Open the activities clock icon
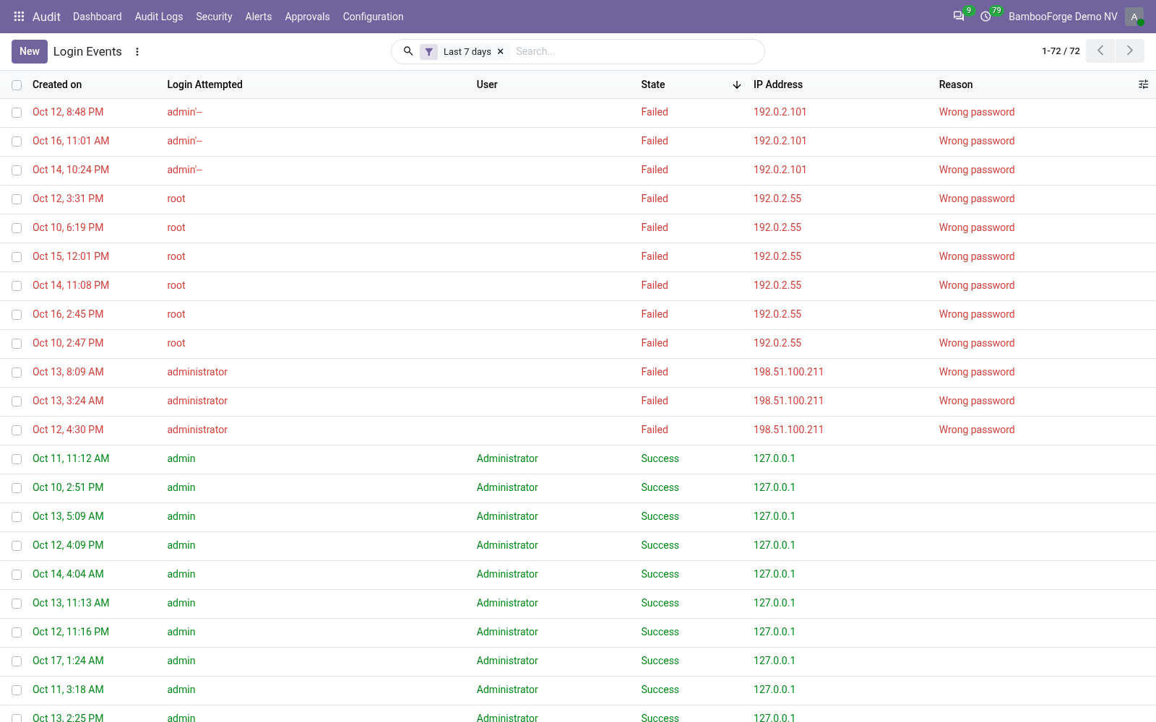The image size is (1156, 722). [985, 17]
